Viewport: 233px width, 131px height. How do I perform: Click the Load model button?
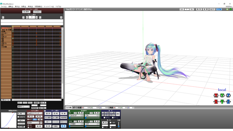(31, 116)
